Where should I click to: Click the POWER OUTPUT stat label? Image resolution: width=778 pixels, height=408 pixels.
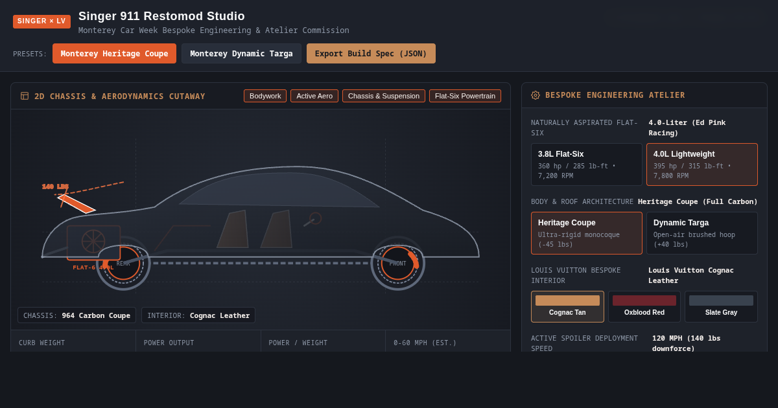pyautogui.click(x=169, y=343)
